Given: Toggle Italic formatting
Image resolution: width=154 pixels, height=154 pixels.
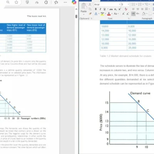Looking at the screenshot, I should tap(100, 9).
